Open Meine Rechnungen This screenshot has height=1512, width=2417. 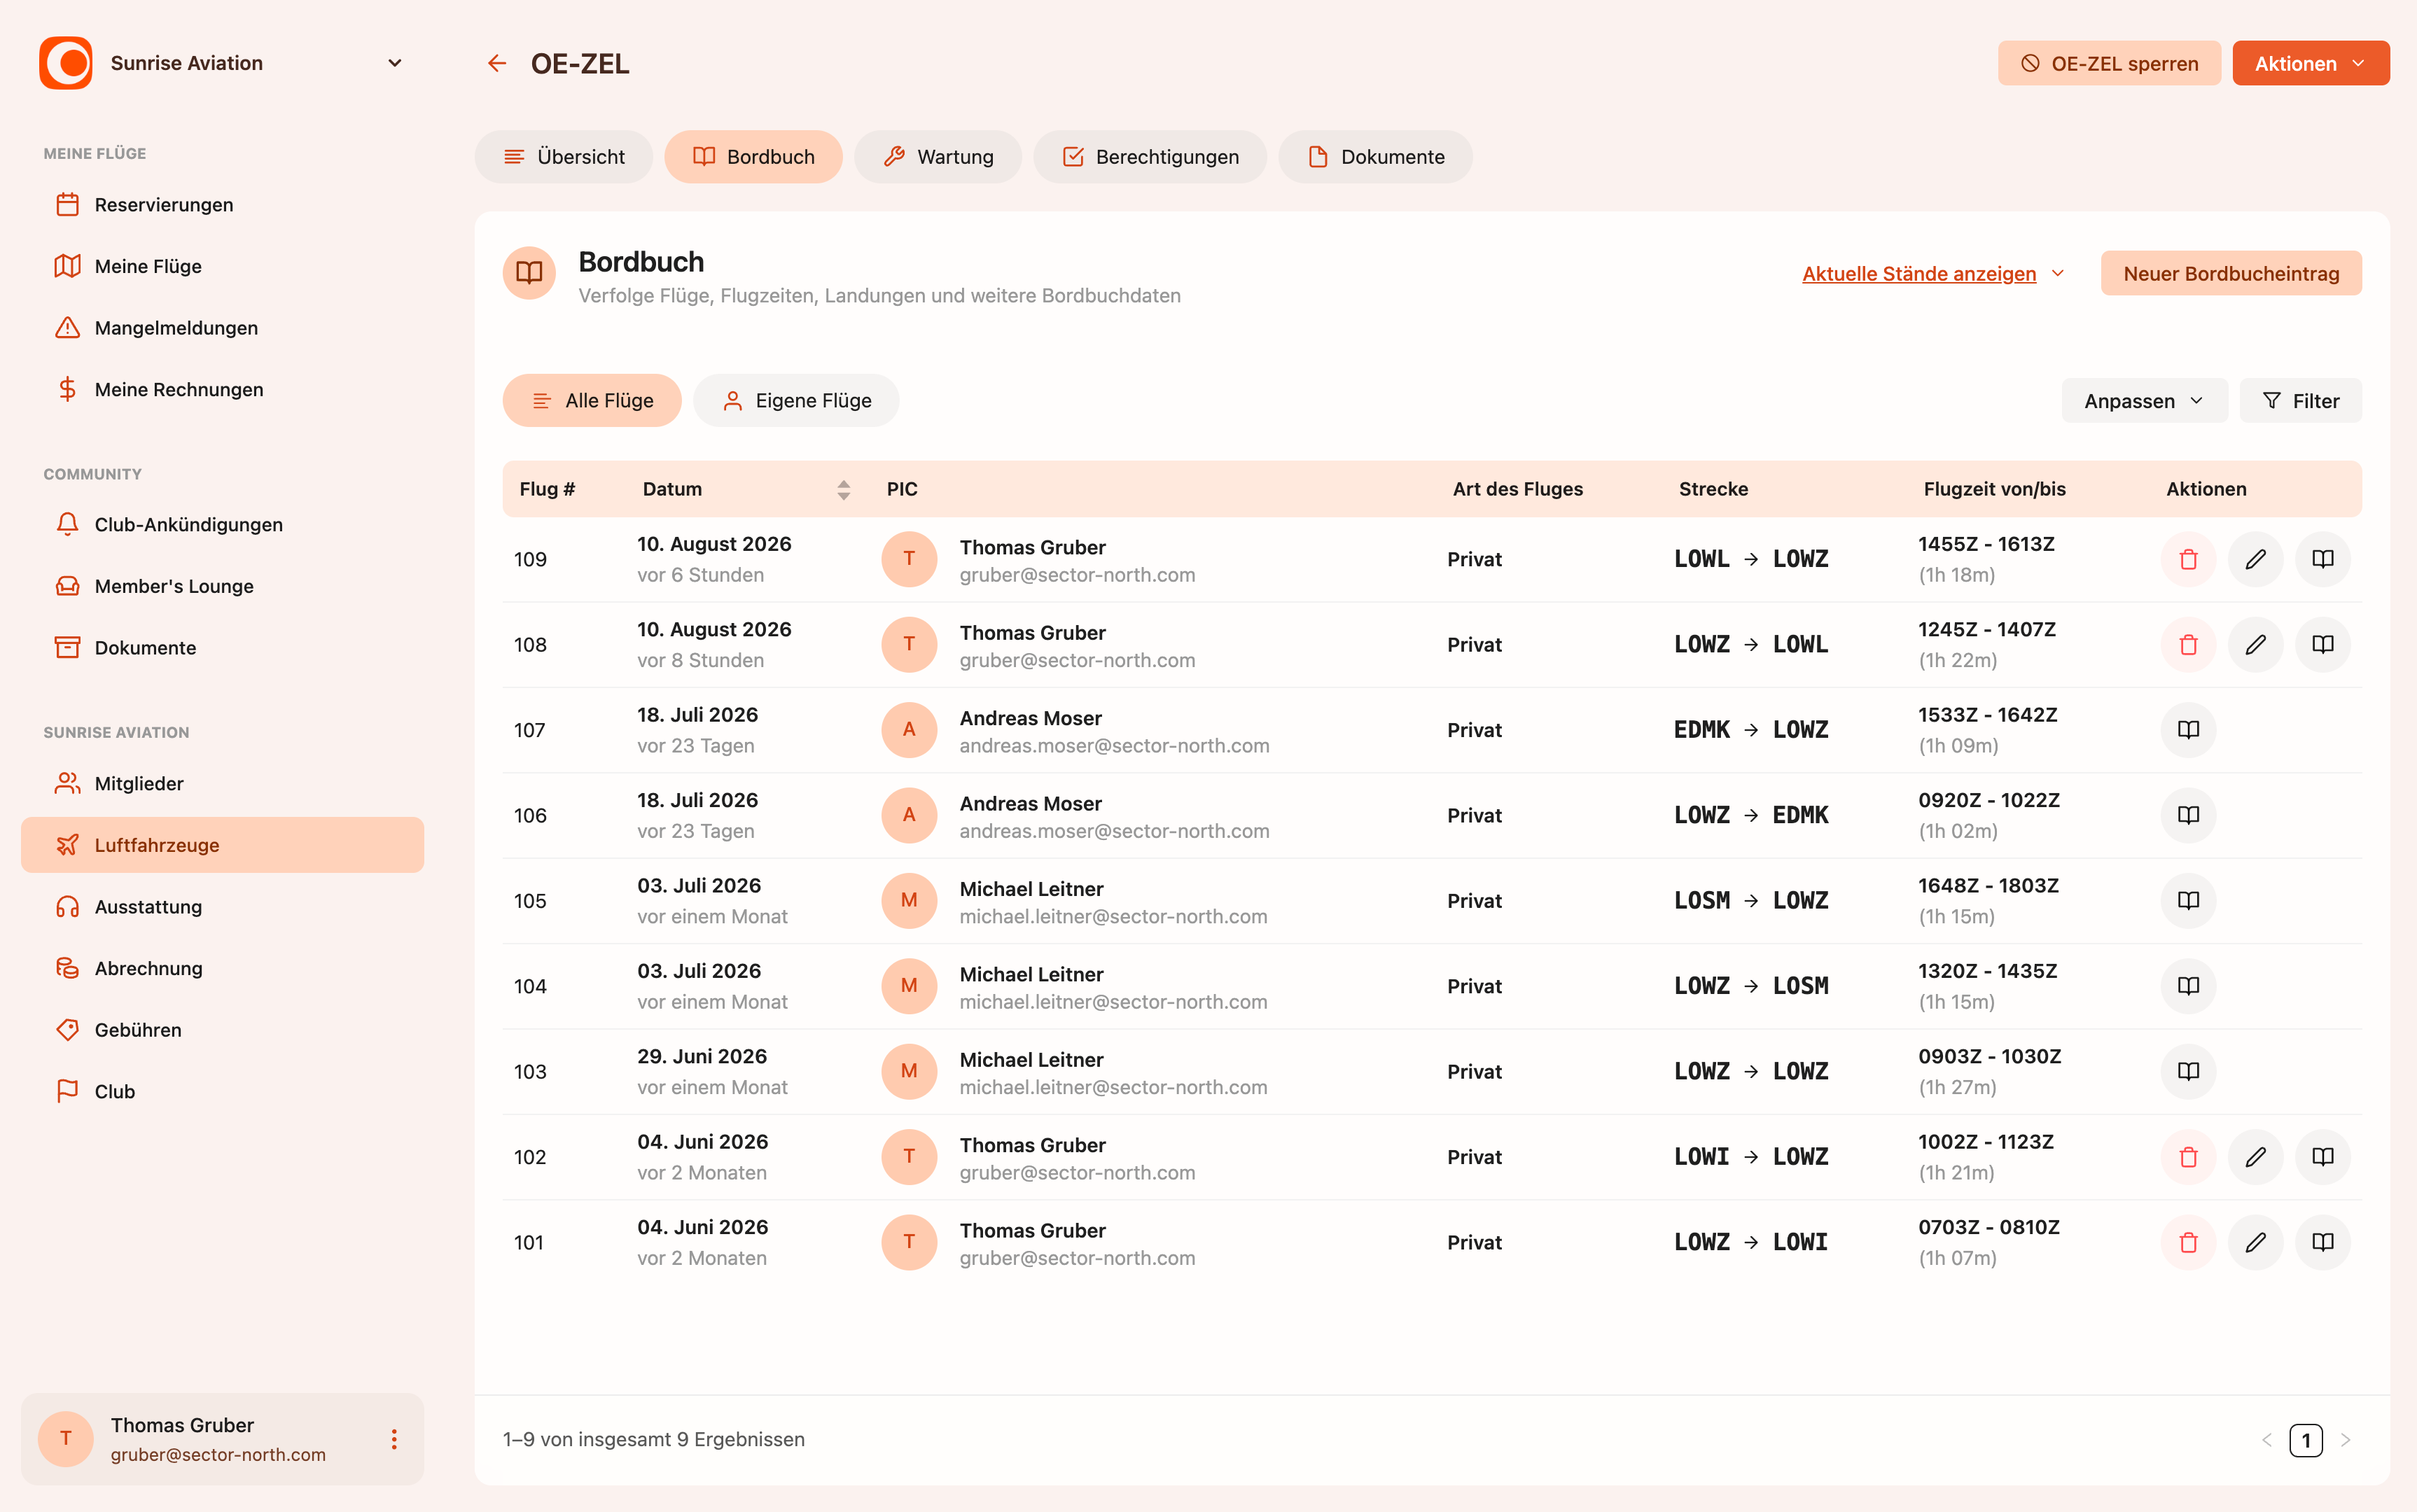pos(222,390)
